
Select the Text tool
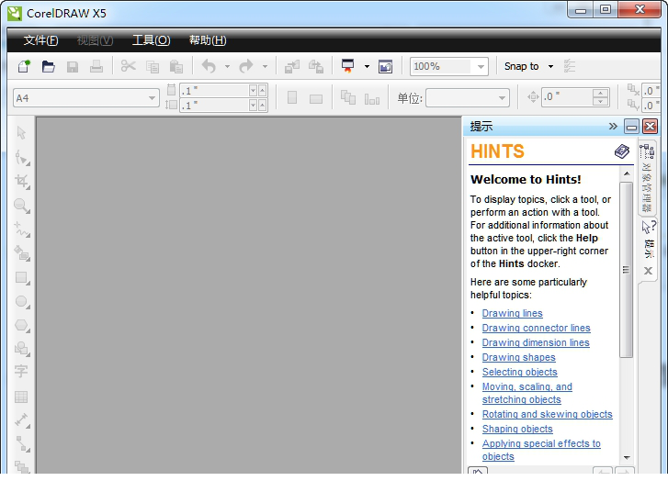tap(21, 372)
